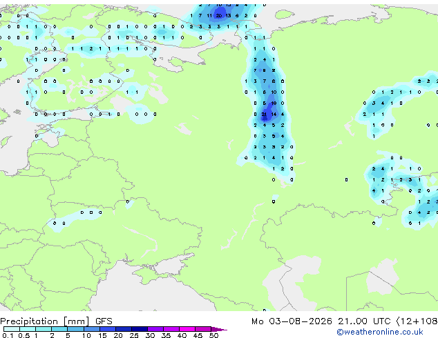Select the 40–45 mm magenta legend swatch

[x=187, y=329]
